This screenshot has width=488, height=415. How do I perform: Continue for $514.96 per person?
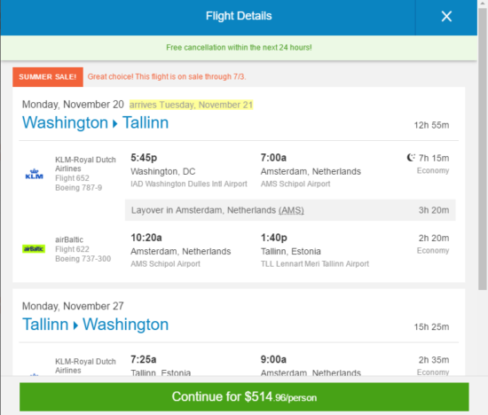point(244,396)
